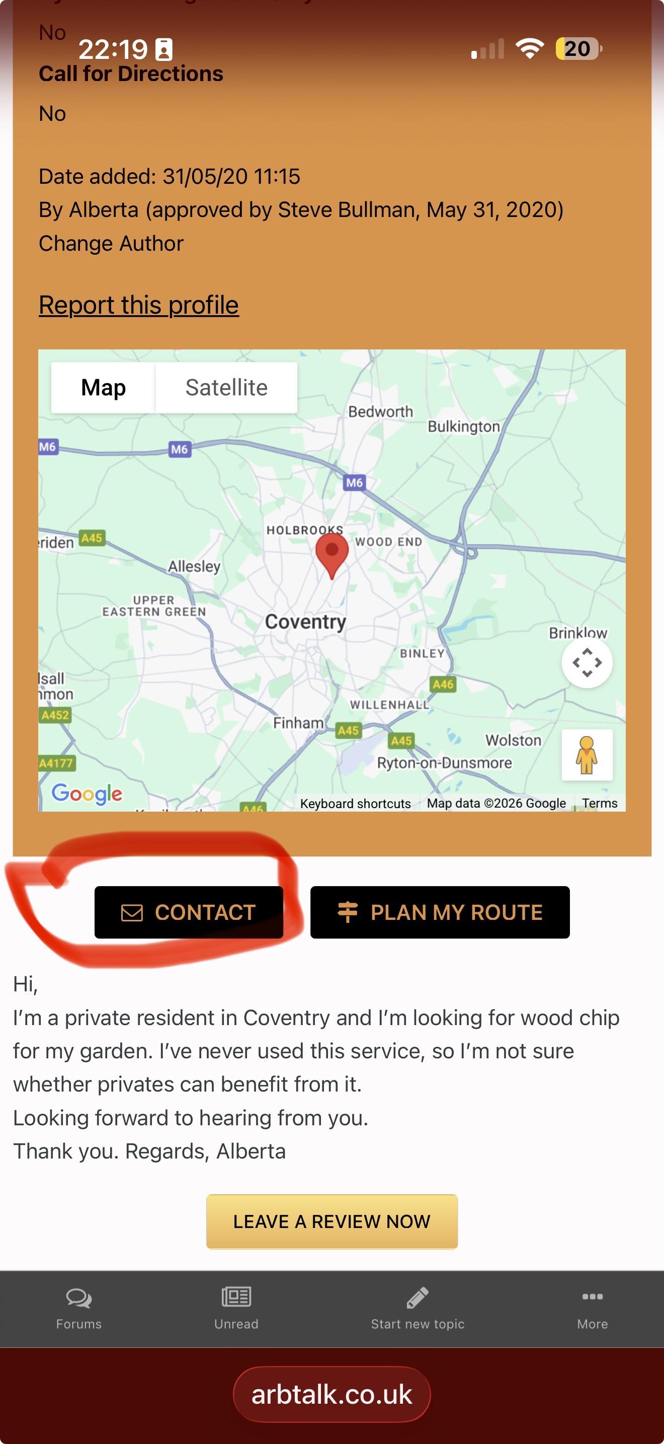Tap the Start new topic pencil icon

(x=418, y=1297)
